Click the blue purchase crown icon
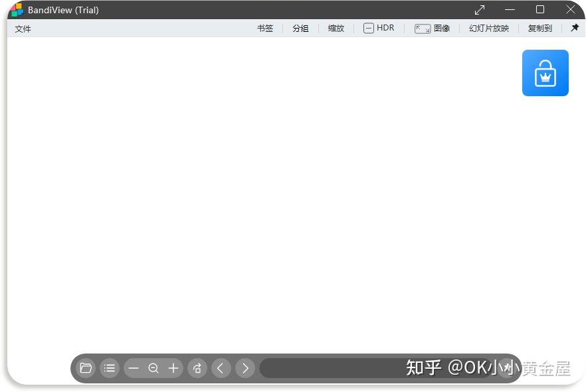 pyautogui.click(x=545, y=72)
